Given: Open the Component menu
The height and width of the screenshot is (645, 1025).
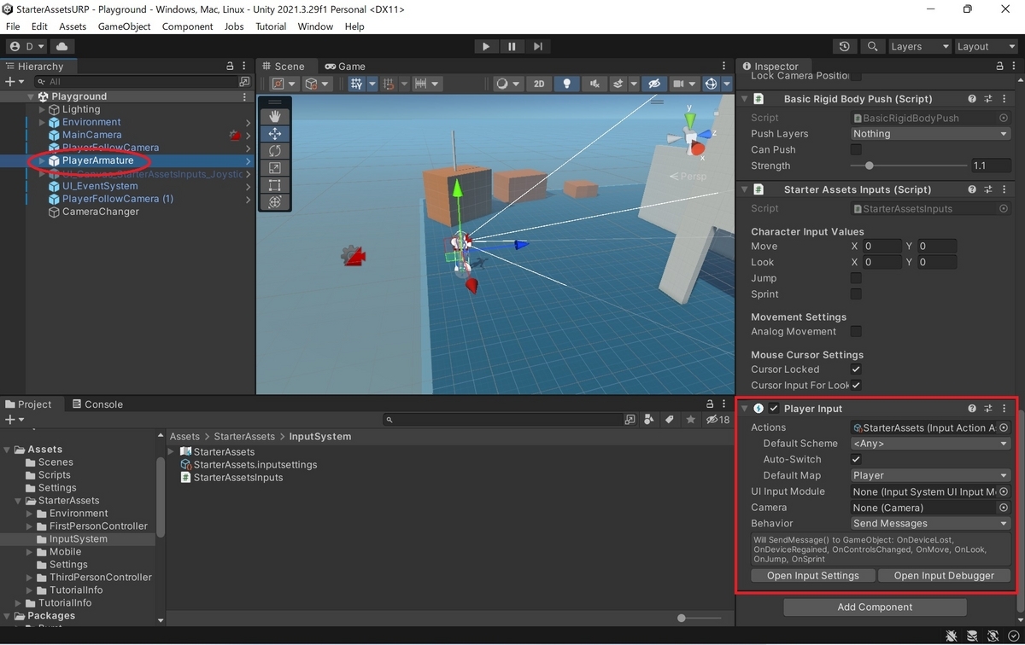Looking at the screenshot, I should [187, 26].
